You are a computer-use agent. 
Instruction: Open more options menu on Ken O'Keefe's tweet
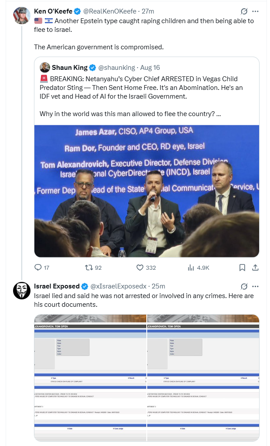tap(255, 11)
